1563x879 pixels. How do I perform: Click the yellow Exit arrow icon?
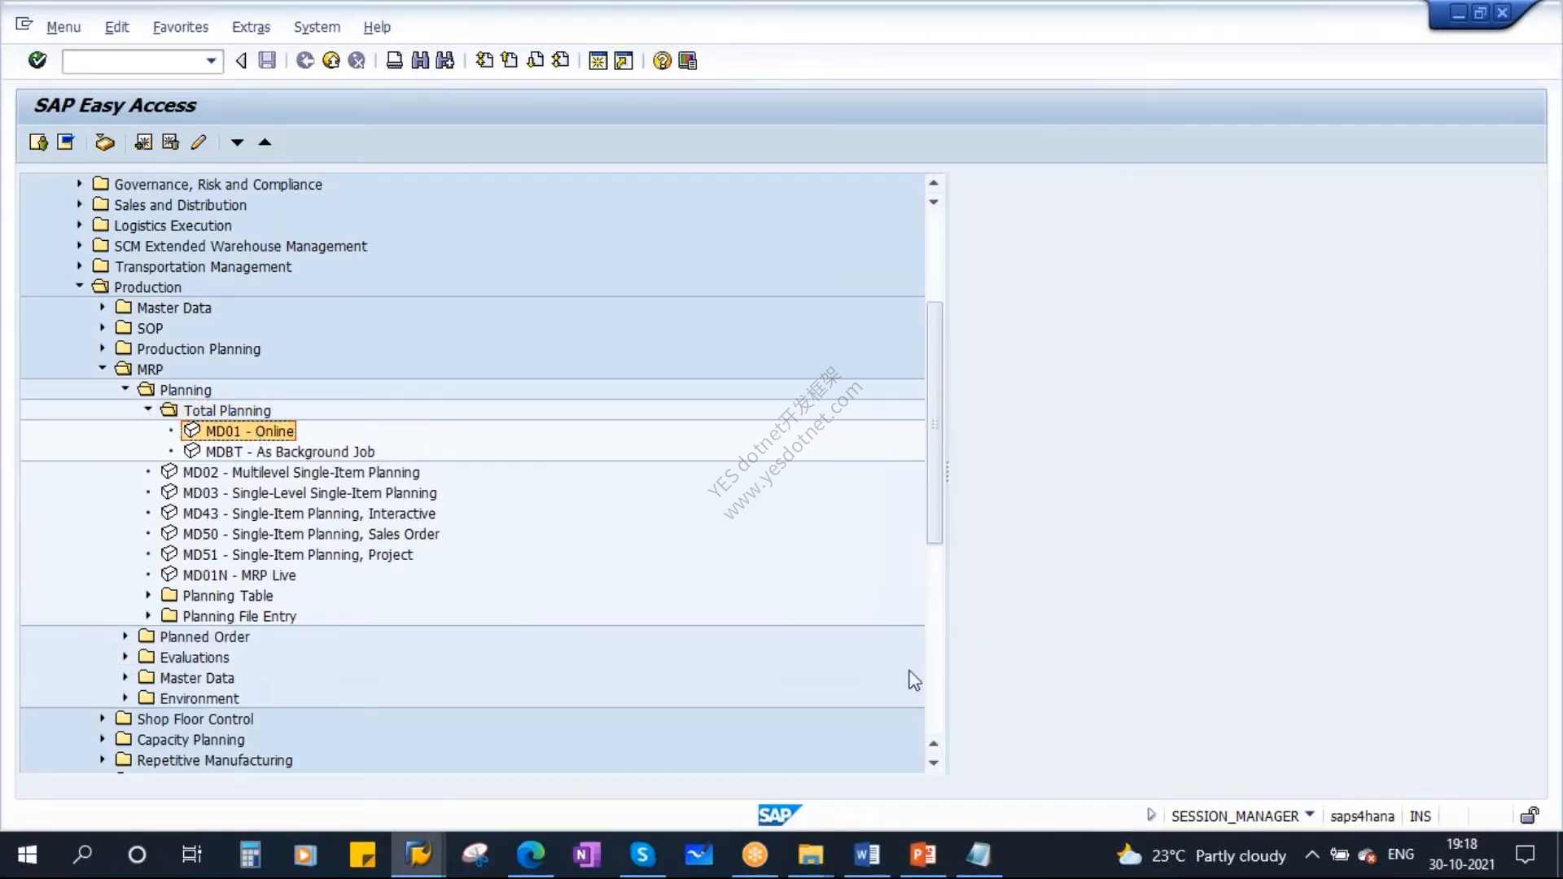pos(331,60)
